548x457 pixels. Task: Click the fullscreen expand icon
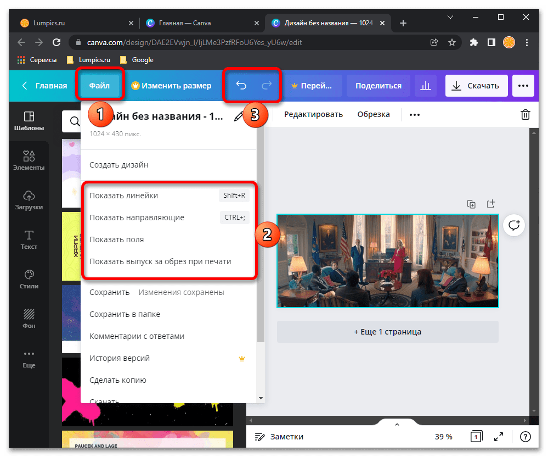tap(499, 437)
